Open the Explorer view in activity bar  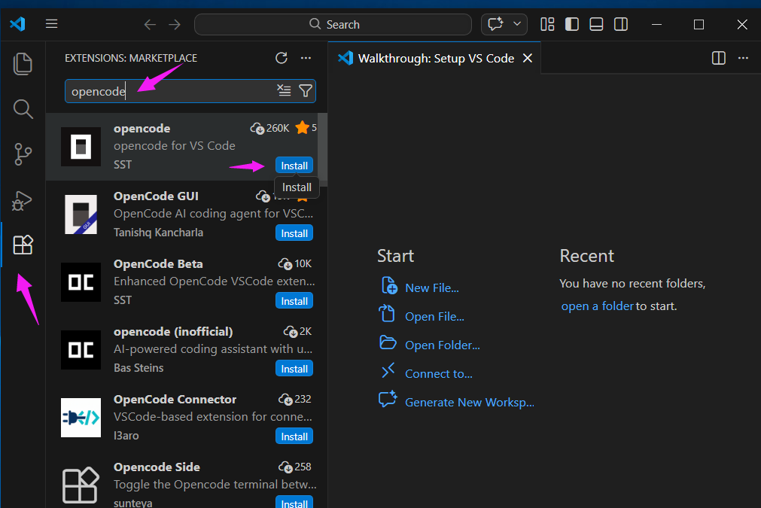[x=23, y=64]
